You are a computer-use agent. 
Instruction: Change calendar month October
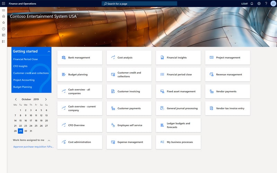(26, 99)
